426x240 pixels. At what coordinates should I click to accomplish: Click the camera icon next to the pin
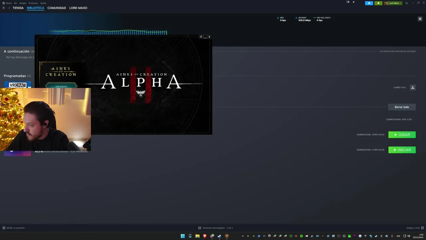point(348,2)
